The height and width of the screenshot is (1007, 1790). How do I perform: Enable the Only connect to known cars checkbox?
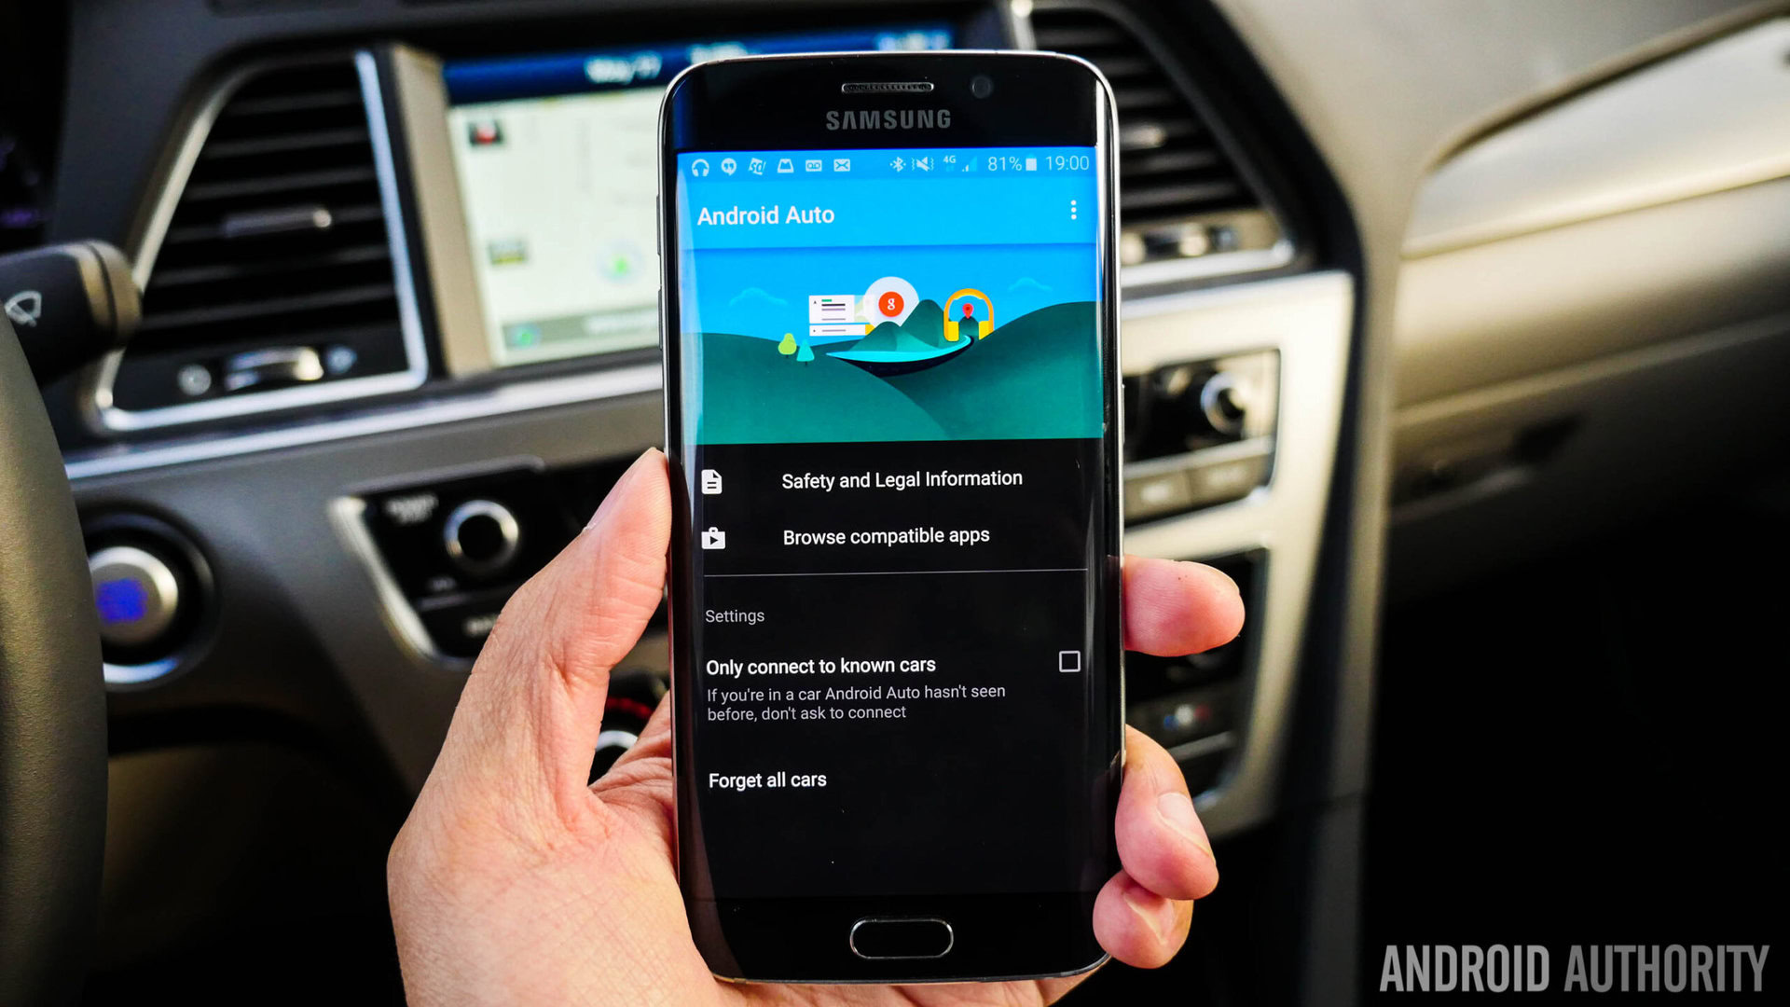[x=1067, y=661]
